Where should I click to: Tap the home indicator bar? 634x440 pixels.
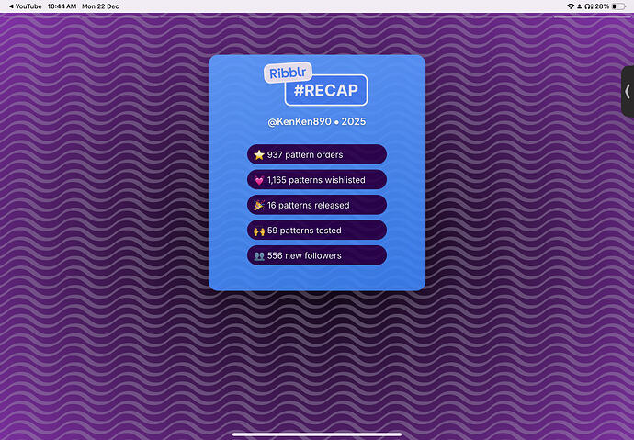[x=317, y=434]
